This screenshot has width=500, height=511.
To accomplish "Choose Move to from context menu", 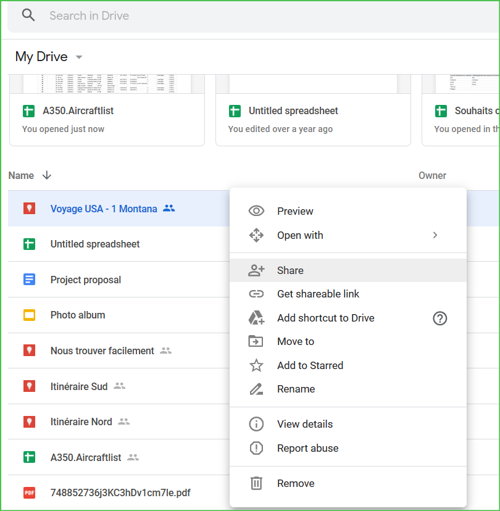I will point(296,341).
